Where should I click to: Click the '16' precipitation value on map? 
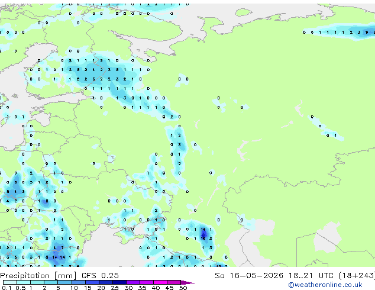click(203, 239)
